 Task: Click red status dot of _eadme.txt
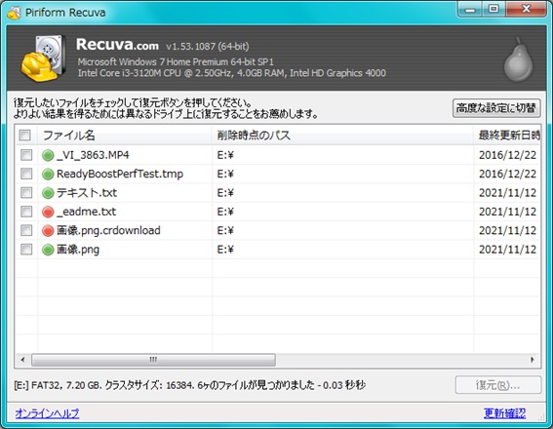pyautogui.click(x=48, y=212)
